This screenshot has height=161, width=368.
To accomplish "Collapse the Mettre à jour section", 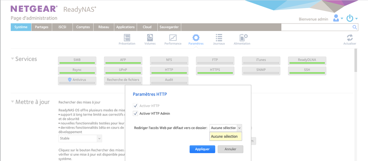I will click(x=13, y=102).
